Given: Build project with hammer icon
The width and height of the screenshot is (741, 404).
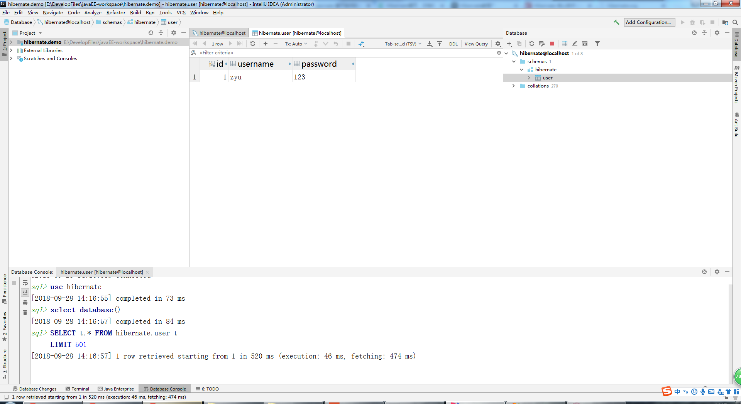Looking at the screenshot, I should coord(616,22).
